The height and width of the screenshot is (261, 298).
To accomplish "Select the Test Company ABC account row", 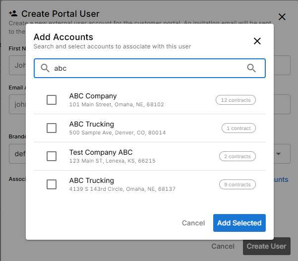I will tap(149, 156).
